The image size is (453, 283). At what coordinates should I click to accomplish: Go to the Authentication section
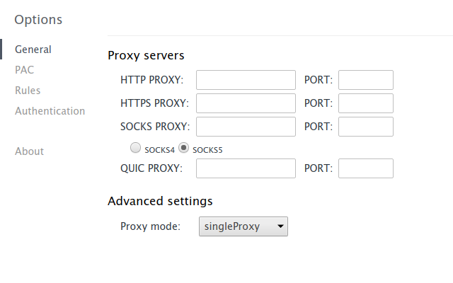click(50, 111)
